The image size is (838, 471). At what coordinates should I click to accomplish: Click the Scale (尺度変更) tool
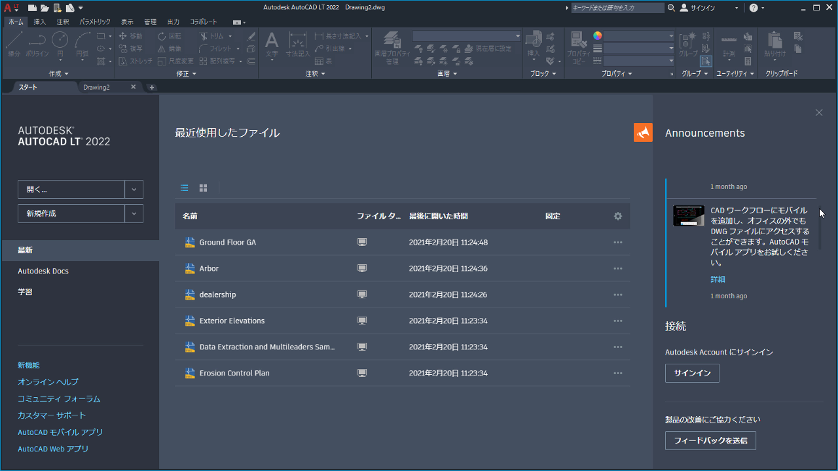pyautogui.click(x=175, y=61)
